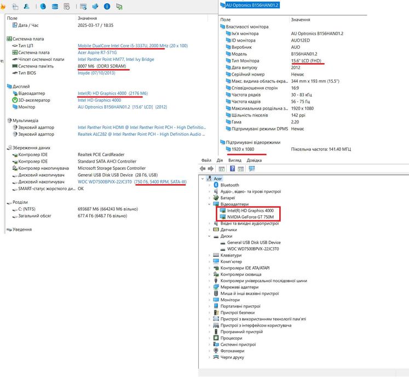The height and width of the screenshot is (383, 409).
Task: Open the Довідка menu
Action: (x=254, y=161)
